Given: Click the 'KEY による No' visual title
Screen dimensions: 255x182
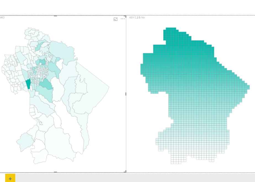Looking at the screenshot, I should [137, 17].
